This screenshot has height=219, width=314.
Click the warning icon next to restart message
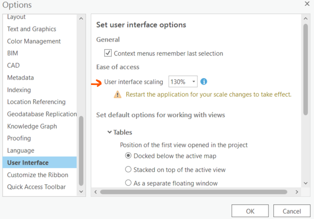click(x=117, y=94)
